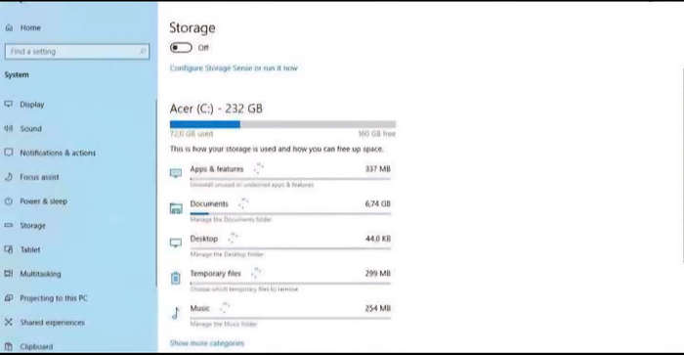Click Show more categories link
684x355 pixels.
pos(207,343)
